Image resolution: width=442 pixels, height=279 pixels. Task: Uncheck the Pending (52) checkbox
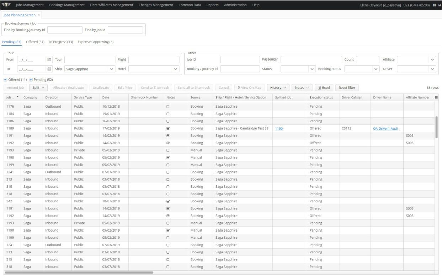pyautogui.click(x=31, y=80)
